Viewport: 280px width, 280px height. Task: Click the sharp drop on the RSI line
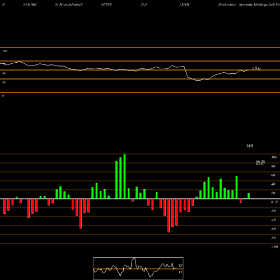click(x=186, y=72)
